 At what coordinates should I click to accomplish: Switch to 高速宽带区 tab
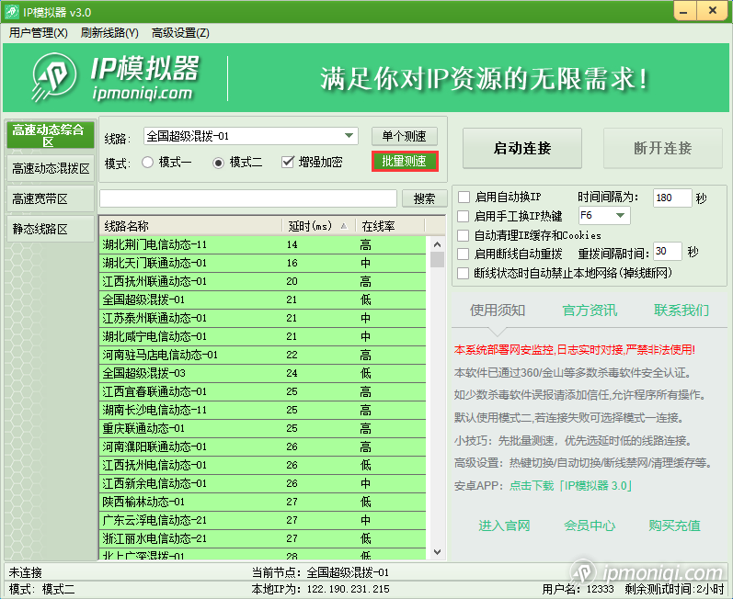pyautogui.click(x=40, y=198)
